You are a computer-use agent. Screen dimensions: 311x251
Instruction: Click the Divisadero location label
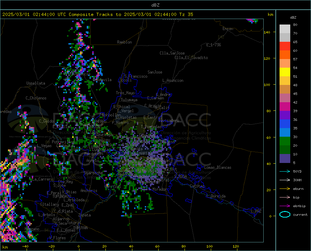[169, 120]
